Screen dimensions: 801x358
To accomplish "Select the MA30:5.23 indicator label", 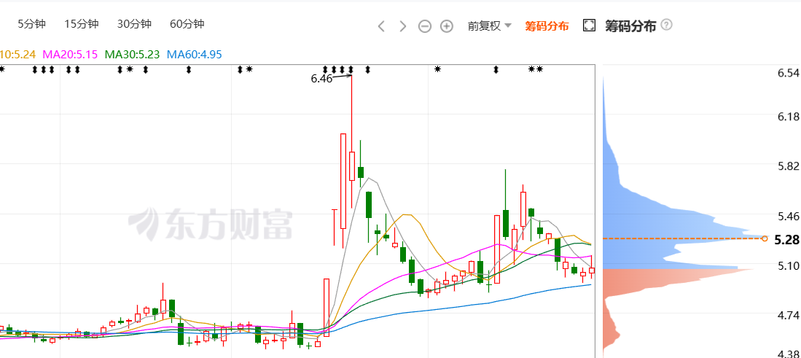I will 132,54.
